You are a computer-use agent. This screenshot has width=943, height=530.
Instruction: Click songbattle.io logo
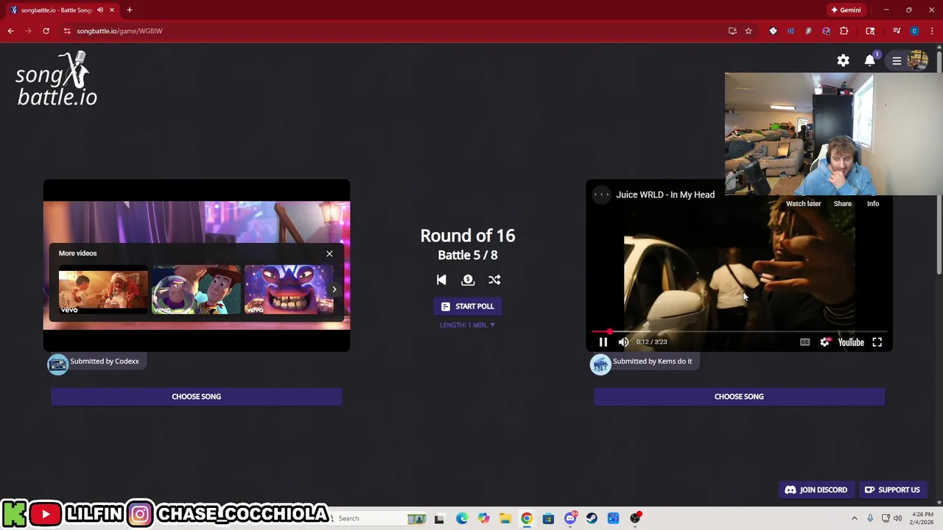click(x=57, y=79)
